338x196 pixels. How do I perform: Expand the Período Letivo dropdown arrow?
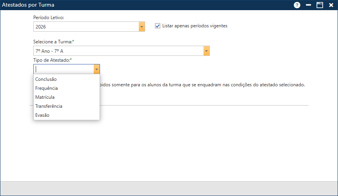142,27
